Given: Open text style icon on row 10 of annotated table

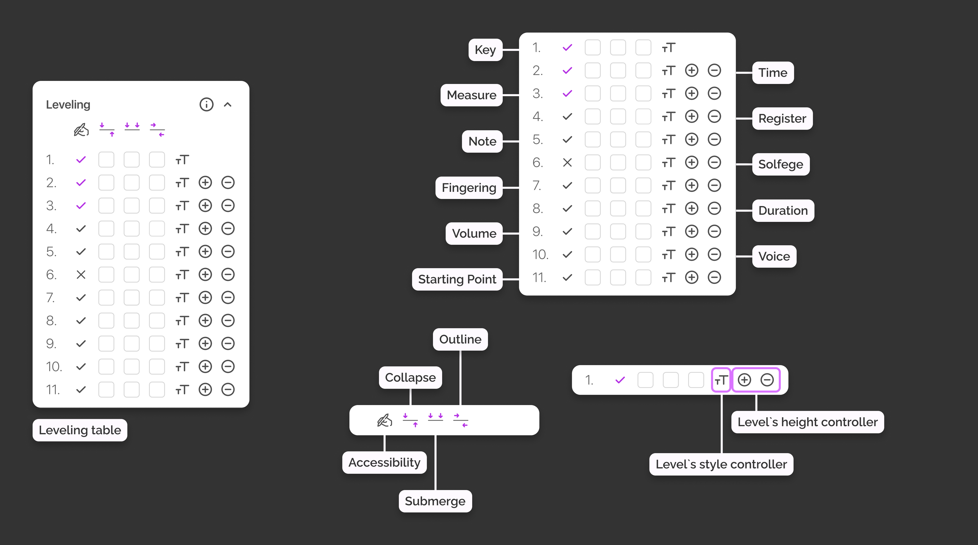Looking at the screenshot, I should pos(669,255).
